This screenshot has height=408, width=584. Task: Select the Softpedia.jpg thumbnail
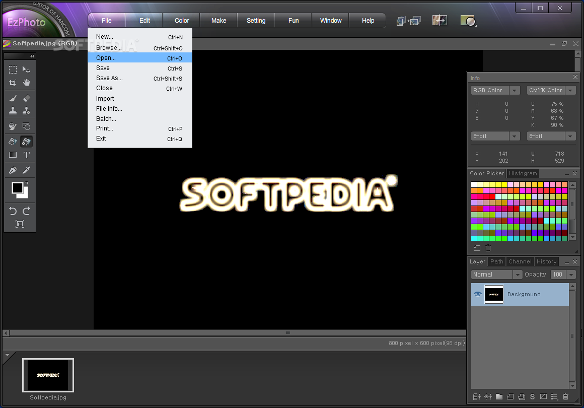tap(48, 375)
